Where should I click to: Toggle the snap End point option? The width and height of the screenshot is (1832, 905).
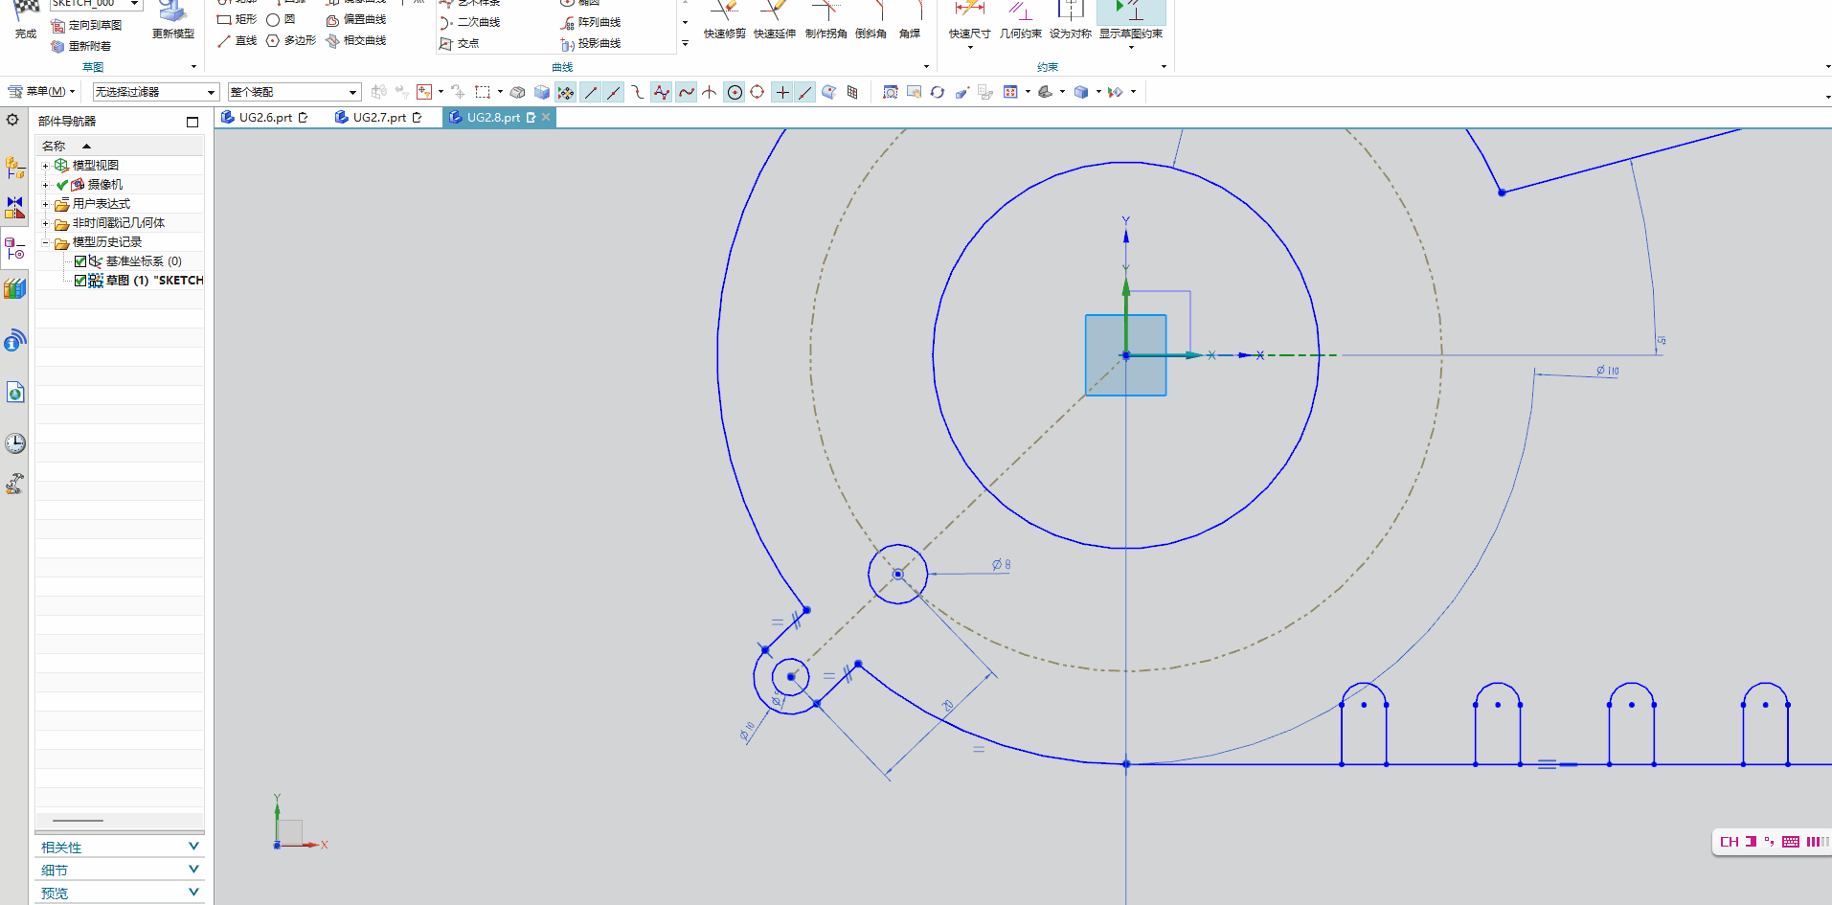pos(591,92)
